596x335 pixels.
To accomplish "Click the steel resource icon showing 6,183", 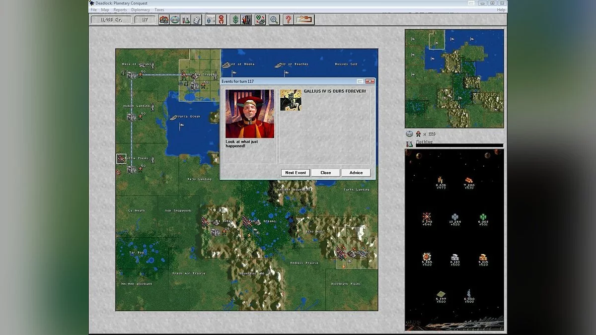I will tap(455, 257).
